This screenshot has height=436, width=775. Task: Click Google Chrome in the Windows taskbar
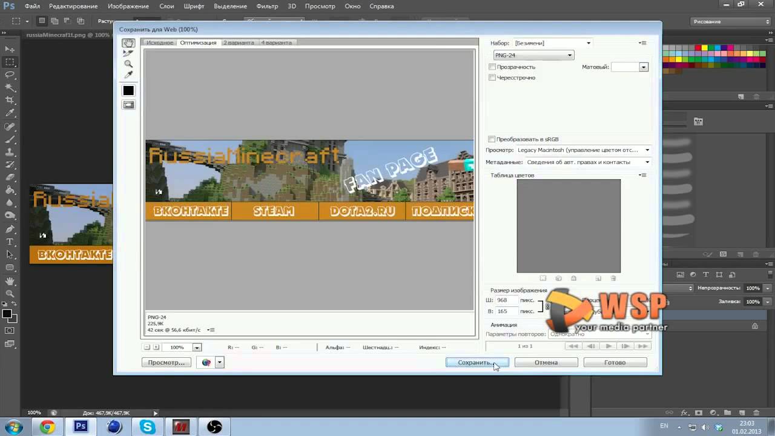pyautogui.click(x=48, y=427)
